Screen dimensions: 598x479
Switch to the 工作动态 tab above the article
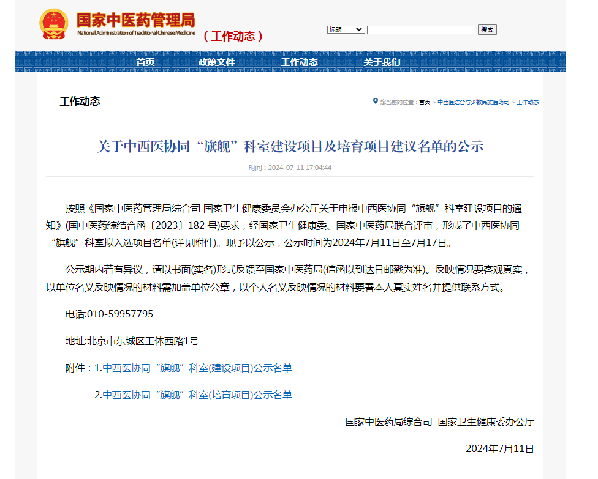coord(79,102)
